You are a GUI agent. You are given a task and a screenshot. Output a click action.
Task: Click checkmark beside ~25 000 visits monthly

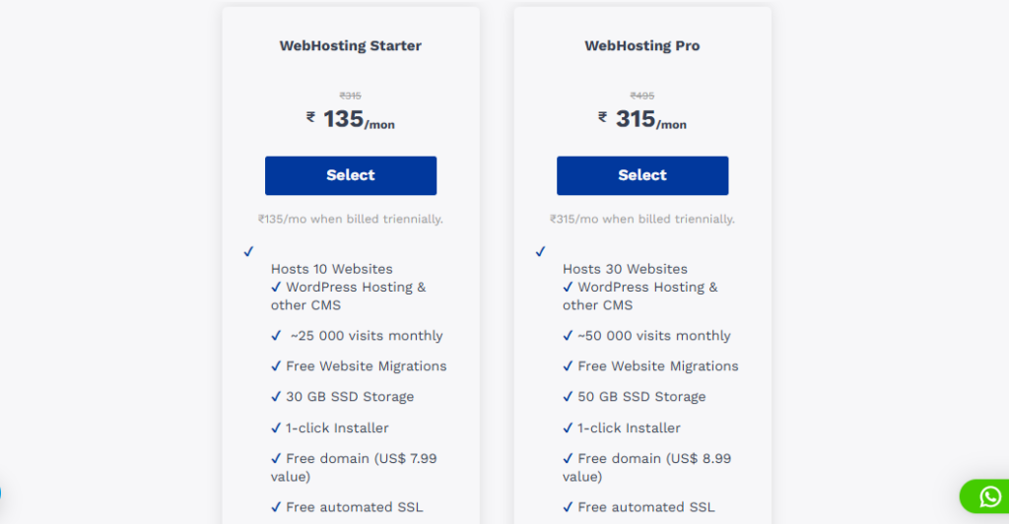tap(276, 336)
